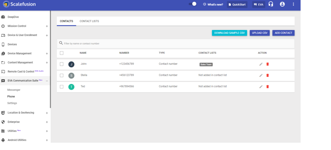
Task: Delete the Stella contact using trash icon
Action: tap(267, 75)
